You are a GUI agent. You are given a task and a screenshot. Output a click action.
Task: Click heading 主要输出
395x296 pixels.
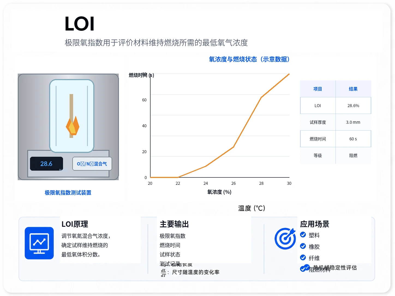click(174, 224)
